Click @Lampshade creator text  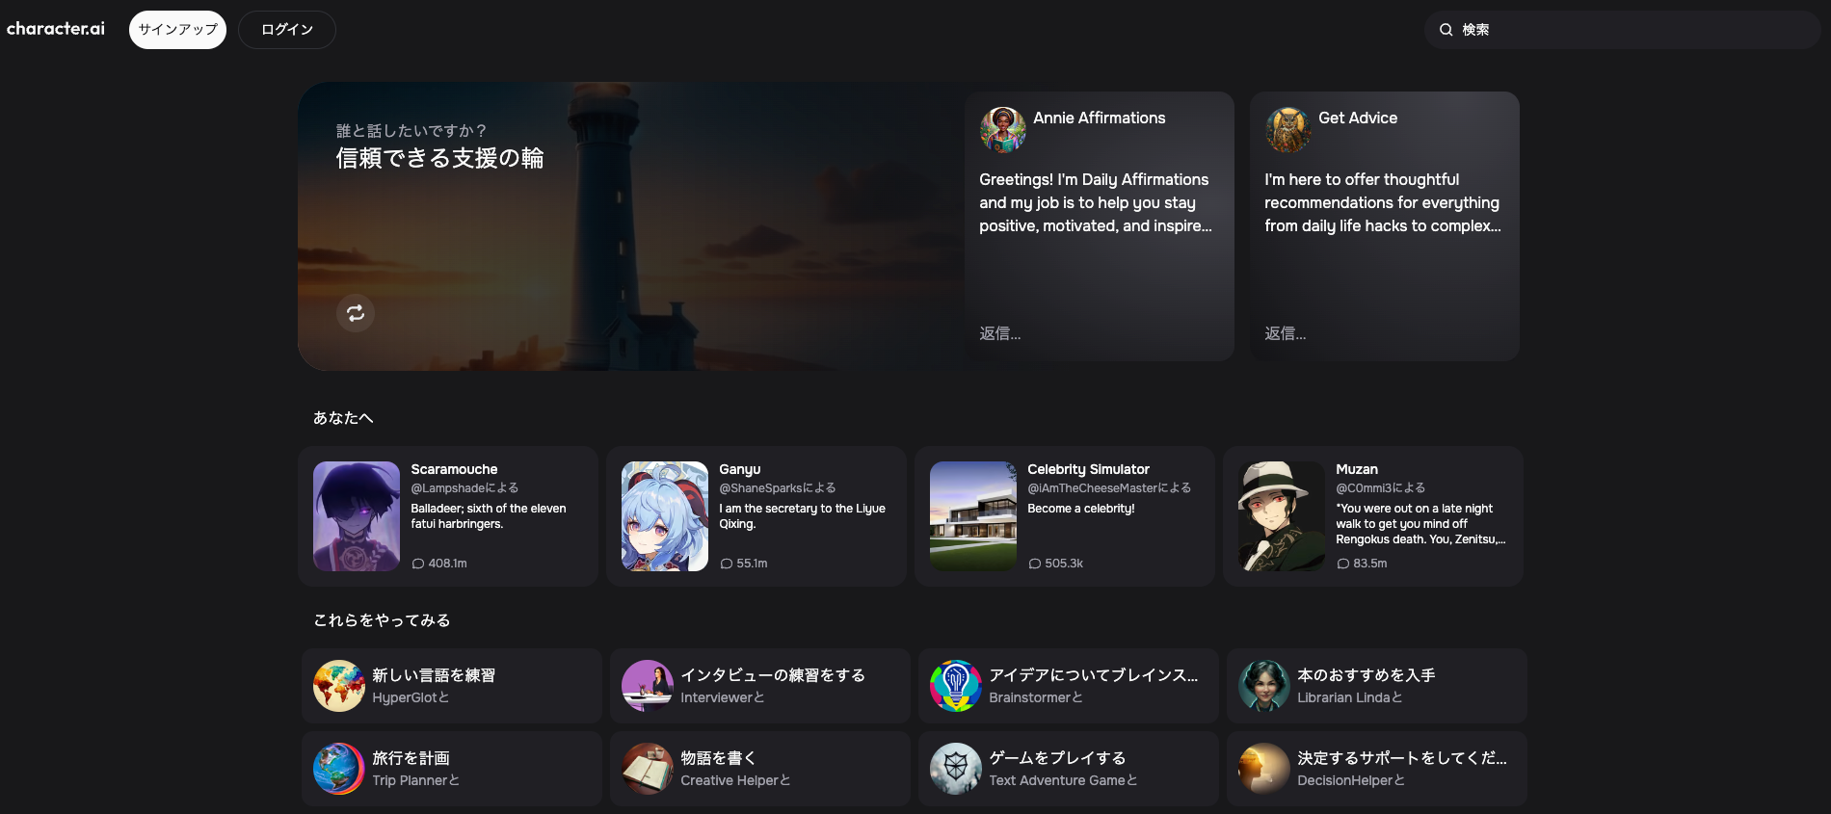pyautogui.click(x=464, y=488)
